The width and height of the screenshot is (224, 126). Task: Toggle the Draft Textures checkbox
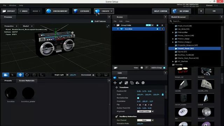click(x=92, y=21)
